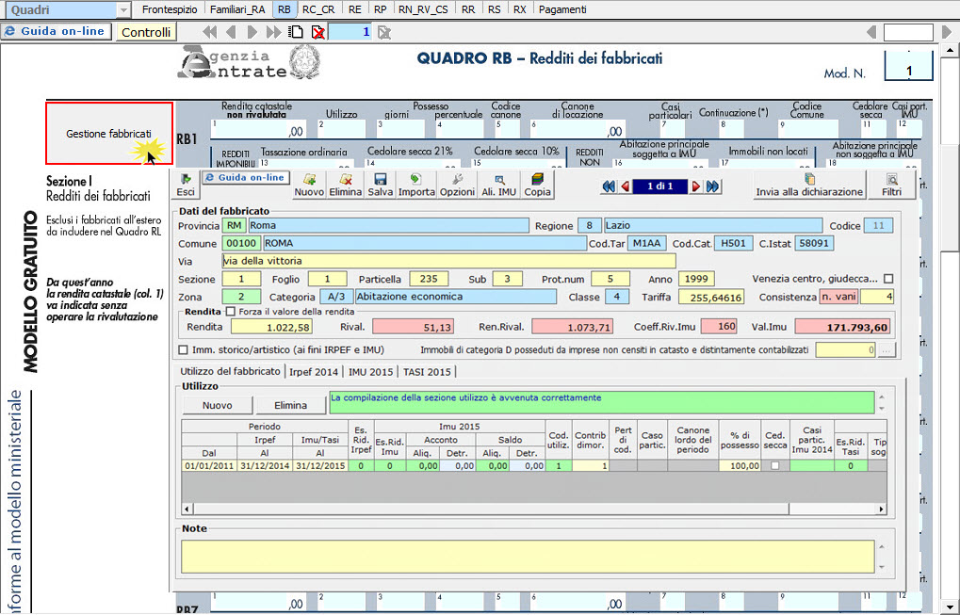
Task: Add new utilizzo row with Nuovo
Action: point(218,405)
